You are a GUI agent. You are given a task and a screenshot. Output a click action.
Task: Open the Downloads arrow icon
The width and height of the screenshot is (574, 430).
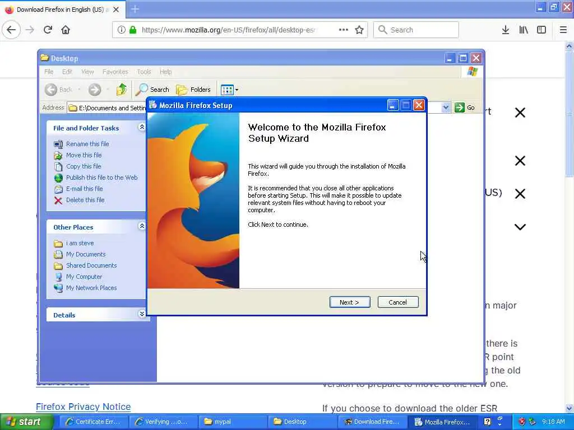point(505,30)
